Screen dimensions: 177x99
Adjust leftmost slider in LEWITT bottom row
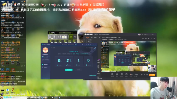(x=52, y=43)
